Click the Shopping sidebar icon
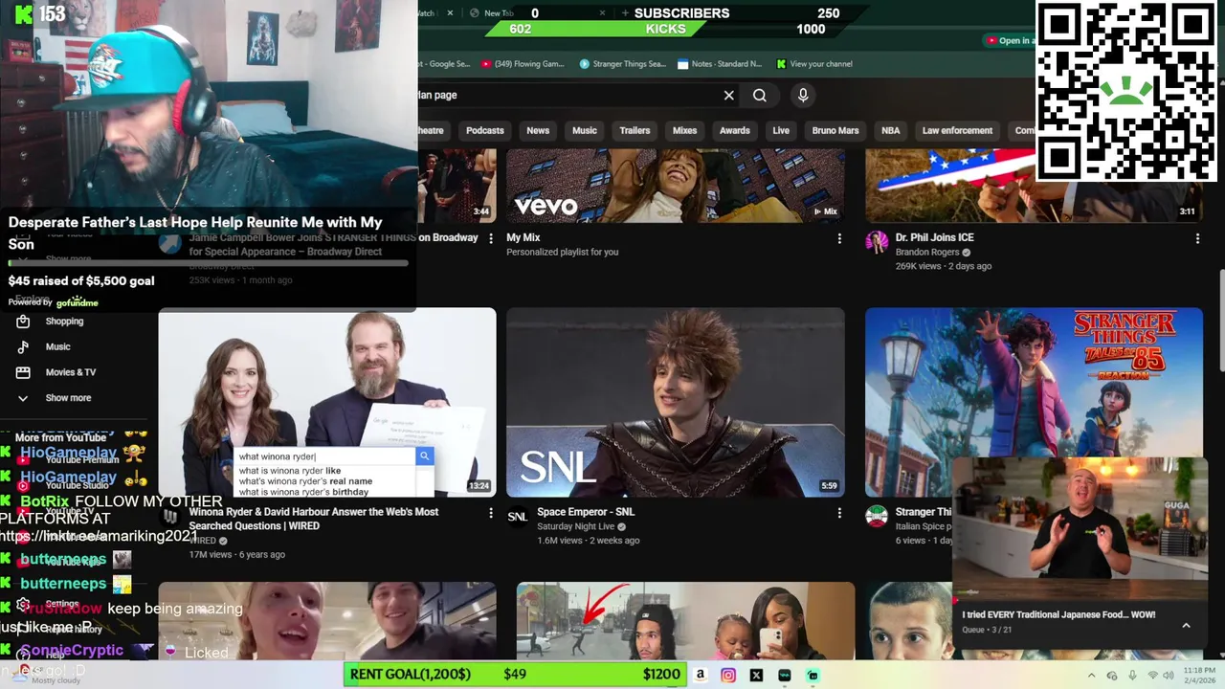The width and height of the screenshot is (1225, 689). (23, 322)
